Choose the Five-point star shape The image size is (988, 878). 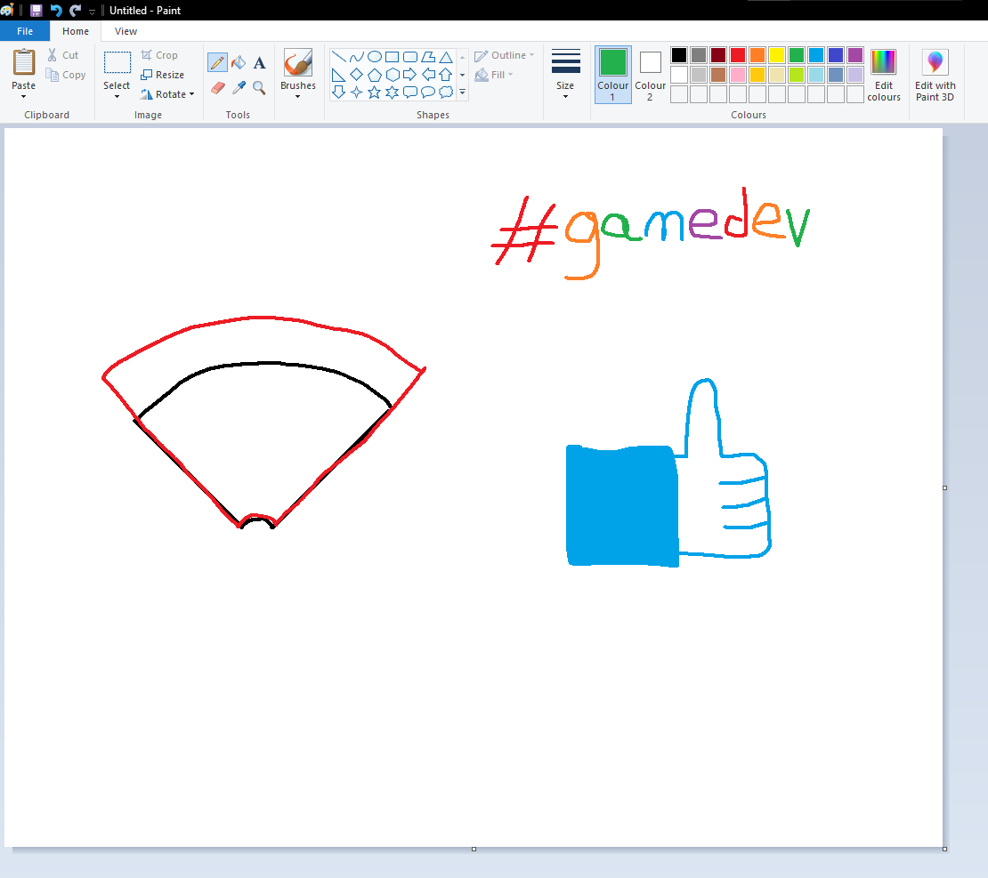374,93
